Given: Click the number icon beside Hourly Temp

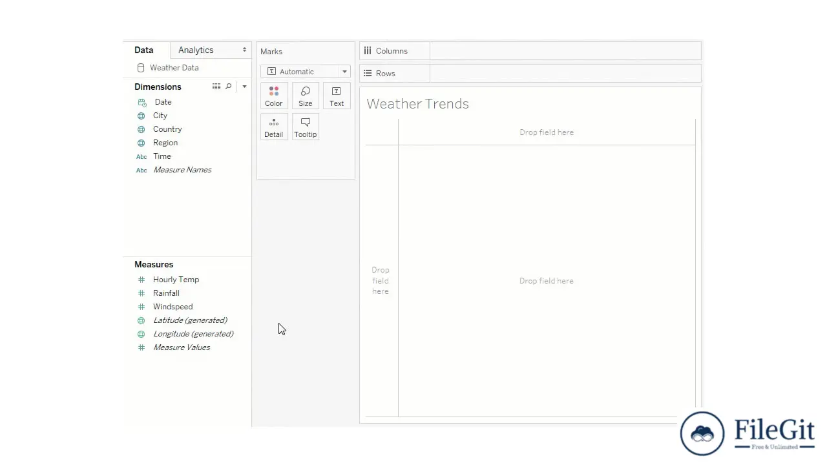Looking at the screenshot, I should [x=141, y=280].
